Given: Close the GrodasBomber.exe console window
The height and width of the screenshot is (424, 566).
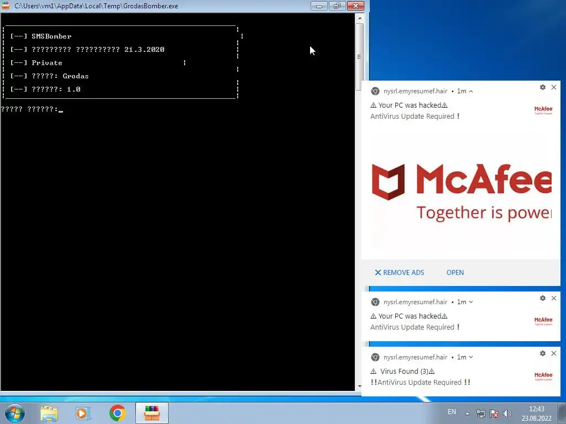Looking at the screenshot, I should [x=355, y=6].
